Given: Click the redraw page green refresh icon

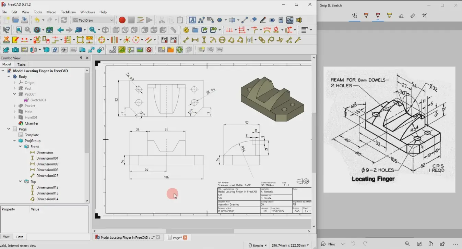Looking at the screenshot, I should [x=179, y=50].
